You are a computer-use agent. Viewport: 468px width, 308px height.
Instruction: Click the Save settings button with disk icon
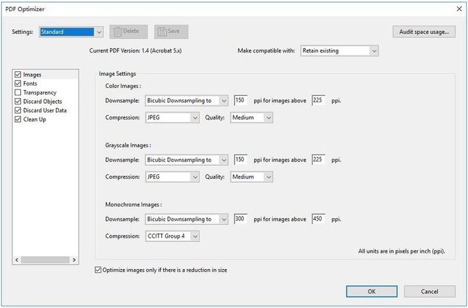tap(171, 32)
